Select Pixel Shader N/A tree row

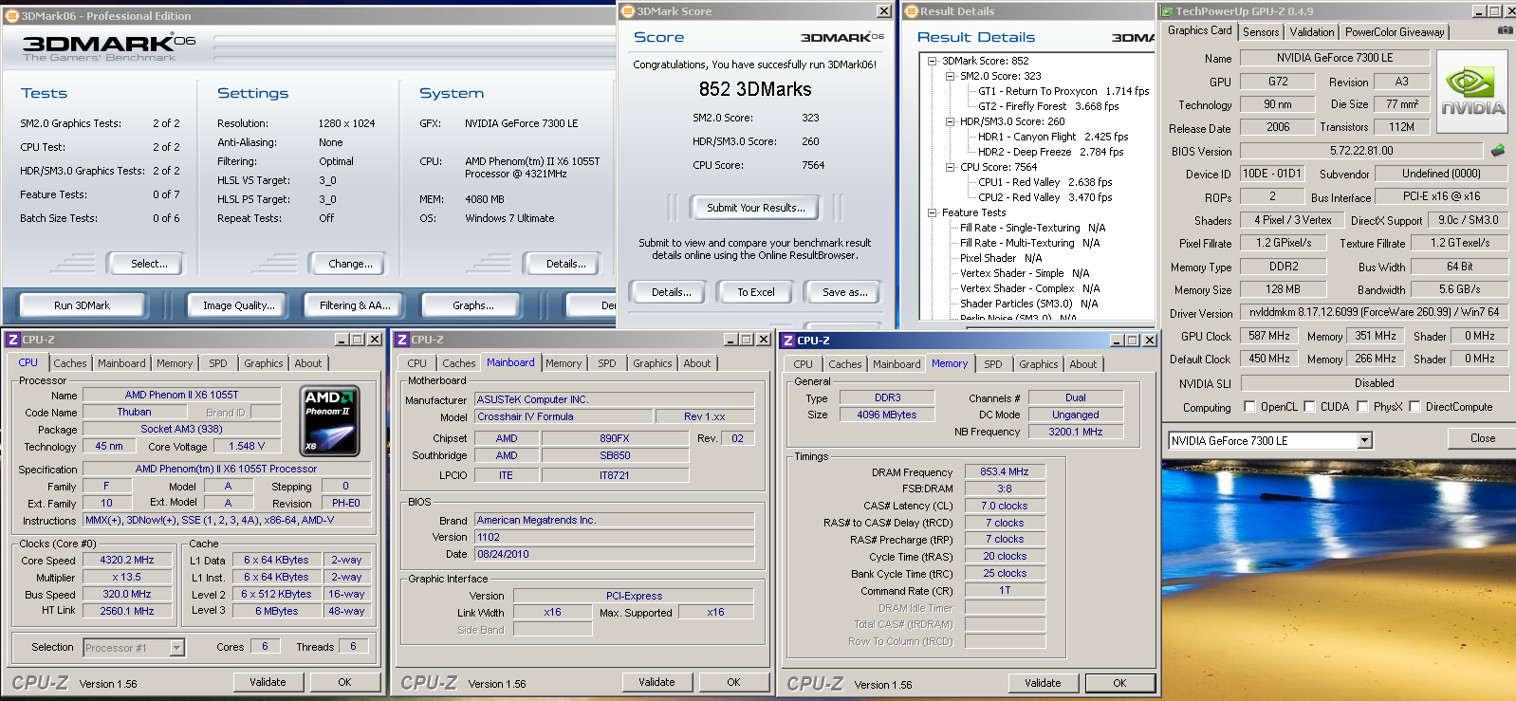pos(1000,258)
